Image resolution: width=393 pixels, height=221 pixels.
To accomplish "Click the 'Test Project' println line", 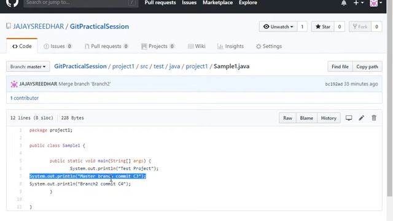I will tap(114, 168).
